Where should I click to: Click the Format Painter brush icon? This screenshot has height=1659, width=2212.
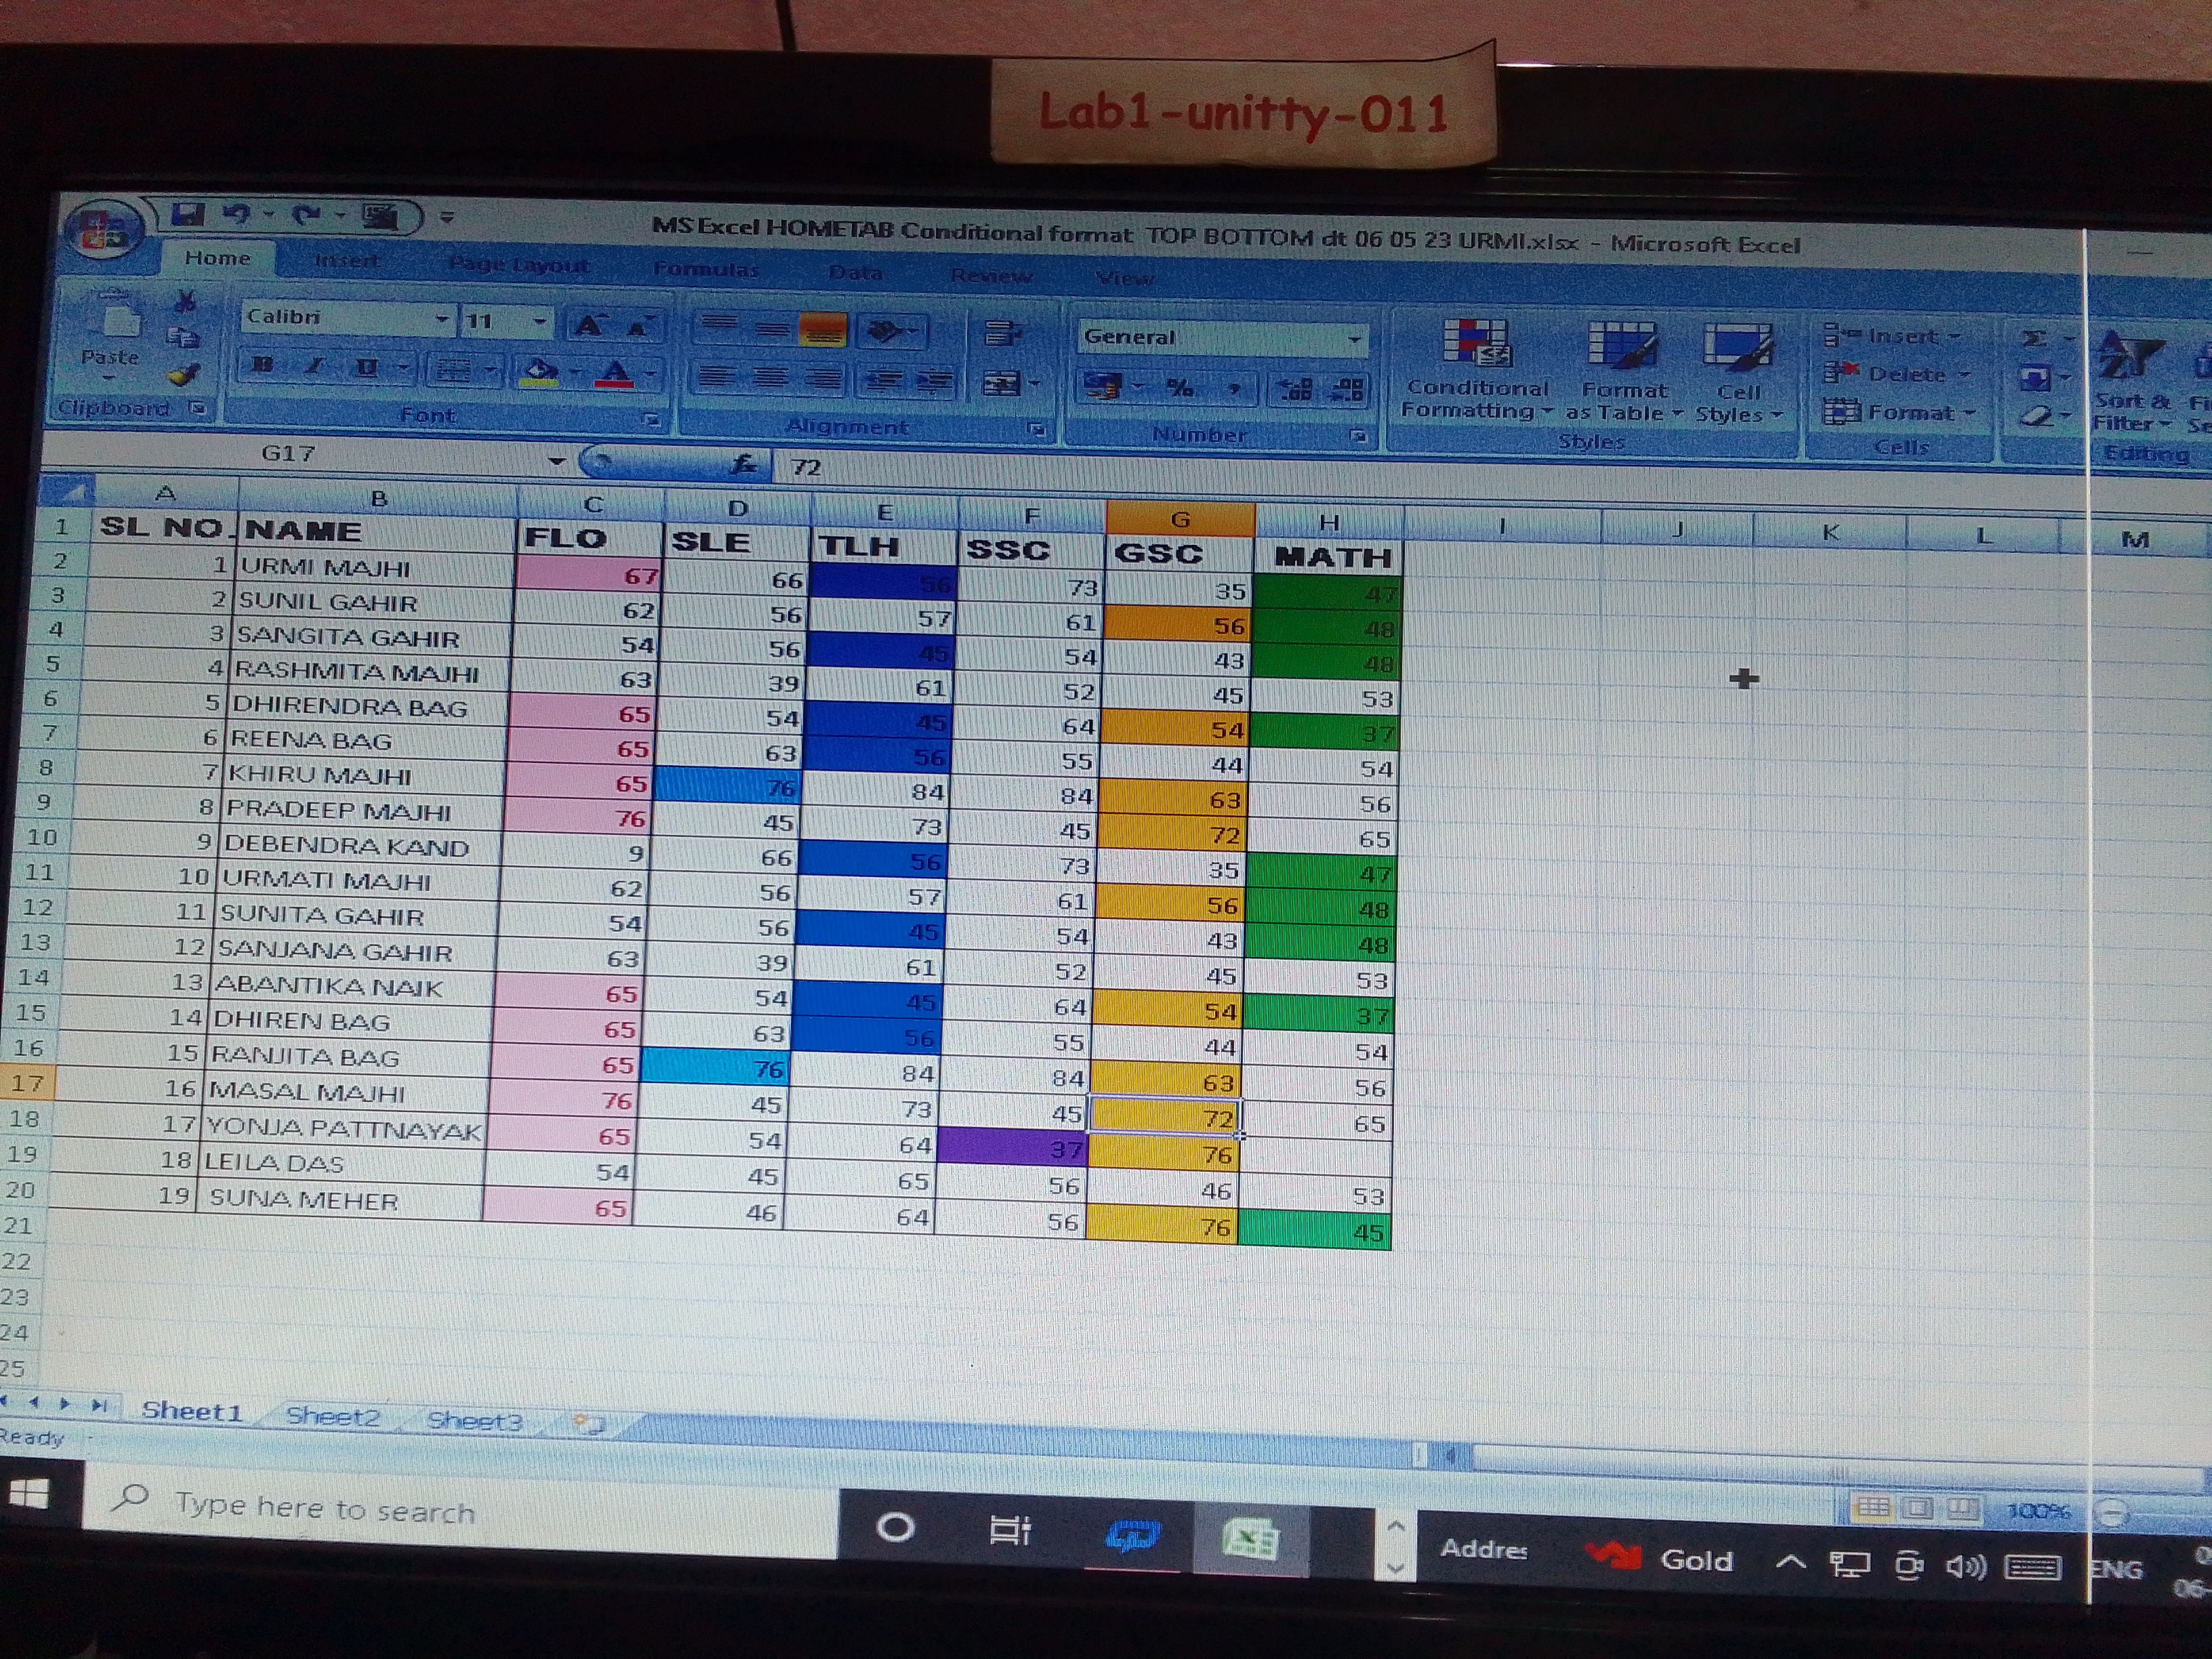183,375
